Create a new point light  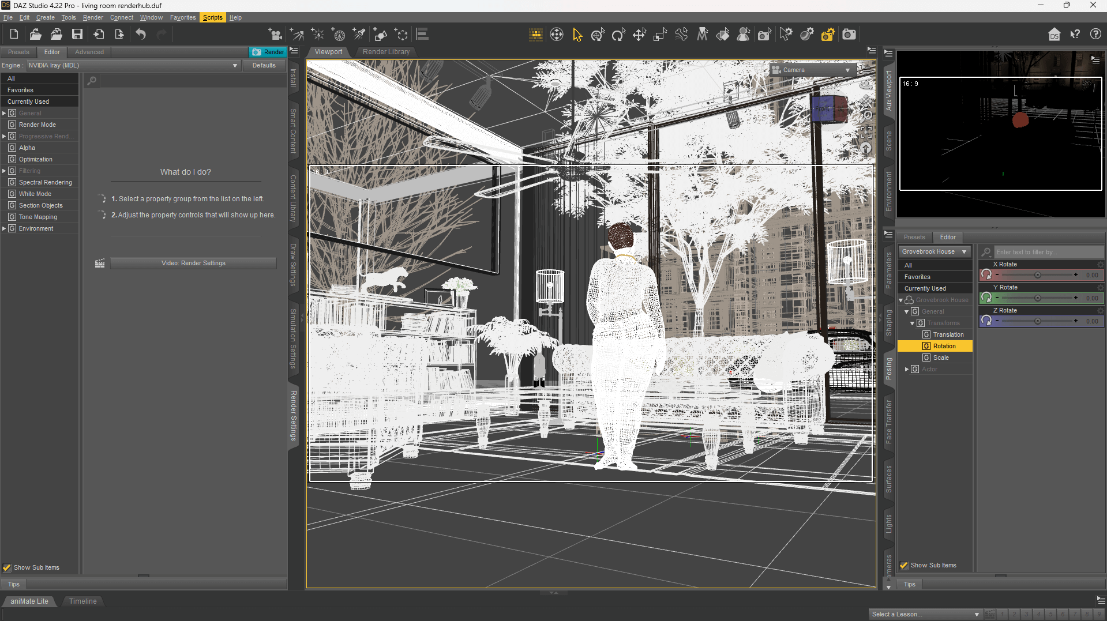tap(317, 35)
